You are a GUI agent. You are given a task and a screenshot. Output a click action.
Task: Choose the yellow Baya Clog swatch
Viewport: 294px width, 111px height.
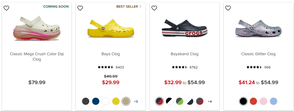click(x=116, y=101)
